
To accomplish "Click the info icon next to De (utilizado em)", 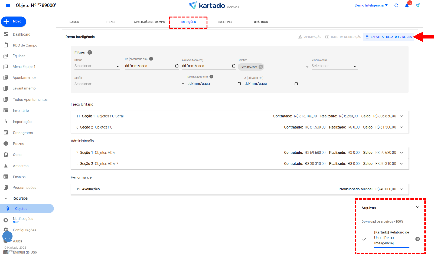I will (211, 77).
